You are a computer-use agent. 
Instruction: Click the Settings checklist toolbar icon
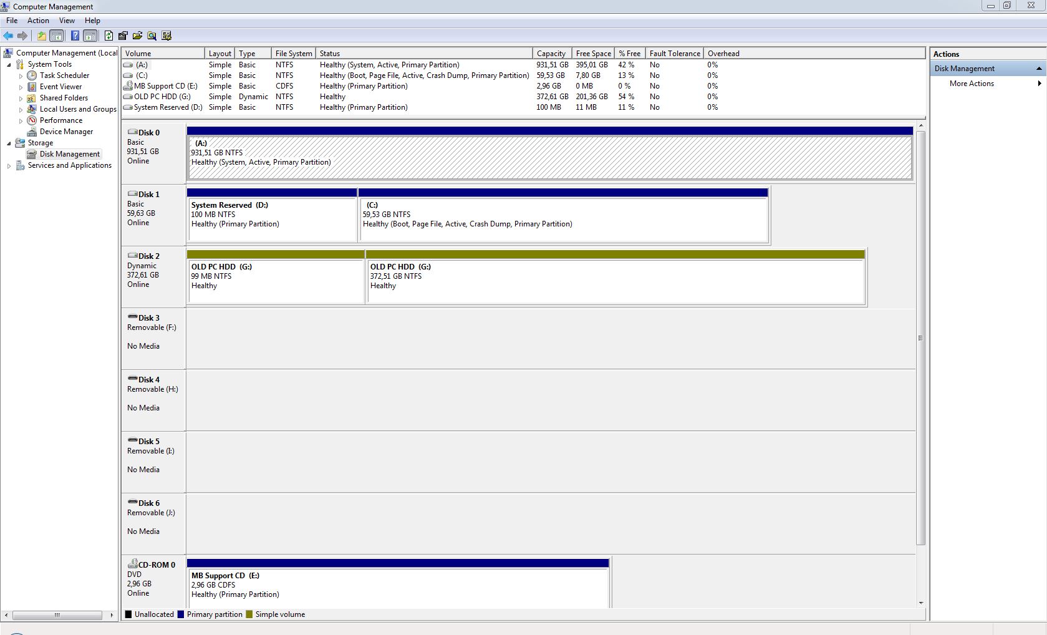[x=166, y=36]
